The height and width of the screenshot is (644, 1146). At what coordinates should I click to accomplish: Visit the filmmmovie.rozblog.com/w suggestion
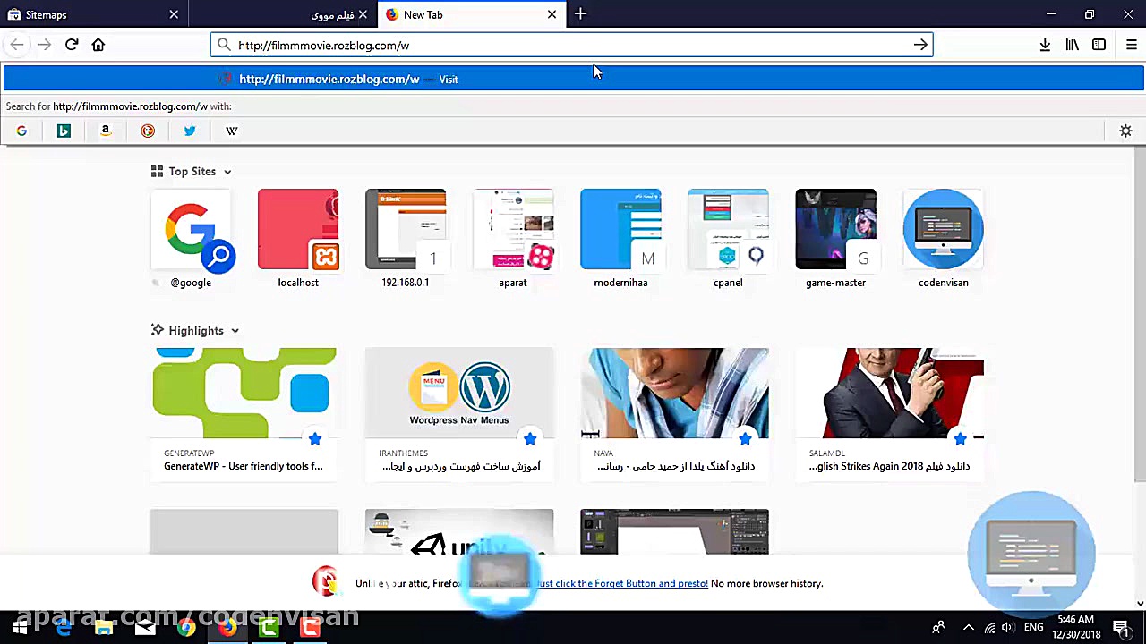[573, 79]
